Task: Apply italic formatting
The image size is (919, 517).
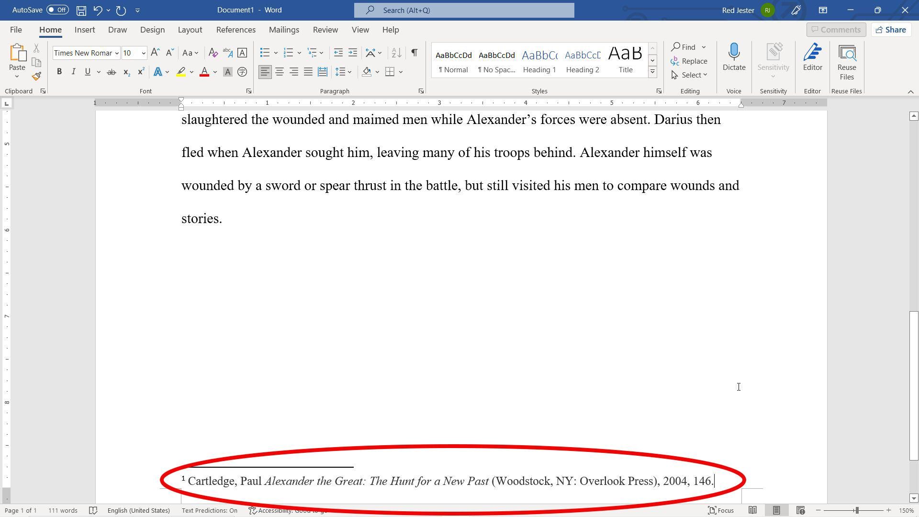Action: (73, 71)
